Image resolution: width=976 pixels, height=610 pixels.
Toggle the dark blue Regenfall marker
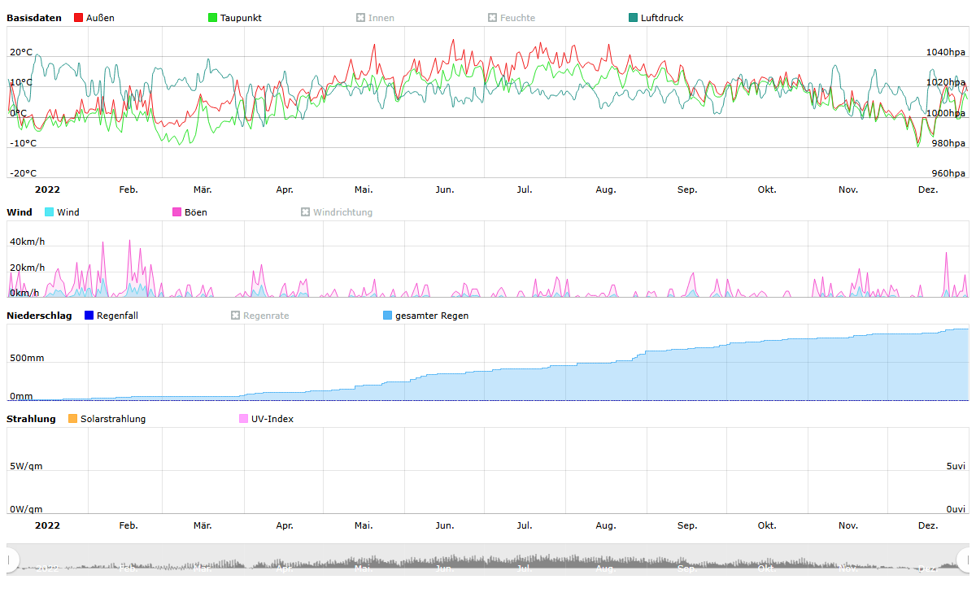(x=89, y=316)
